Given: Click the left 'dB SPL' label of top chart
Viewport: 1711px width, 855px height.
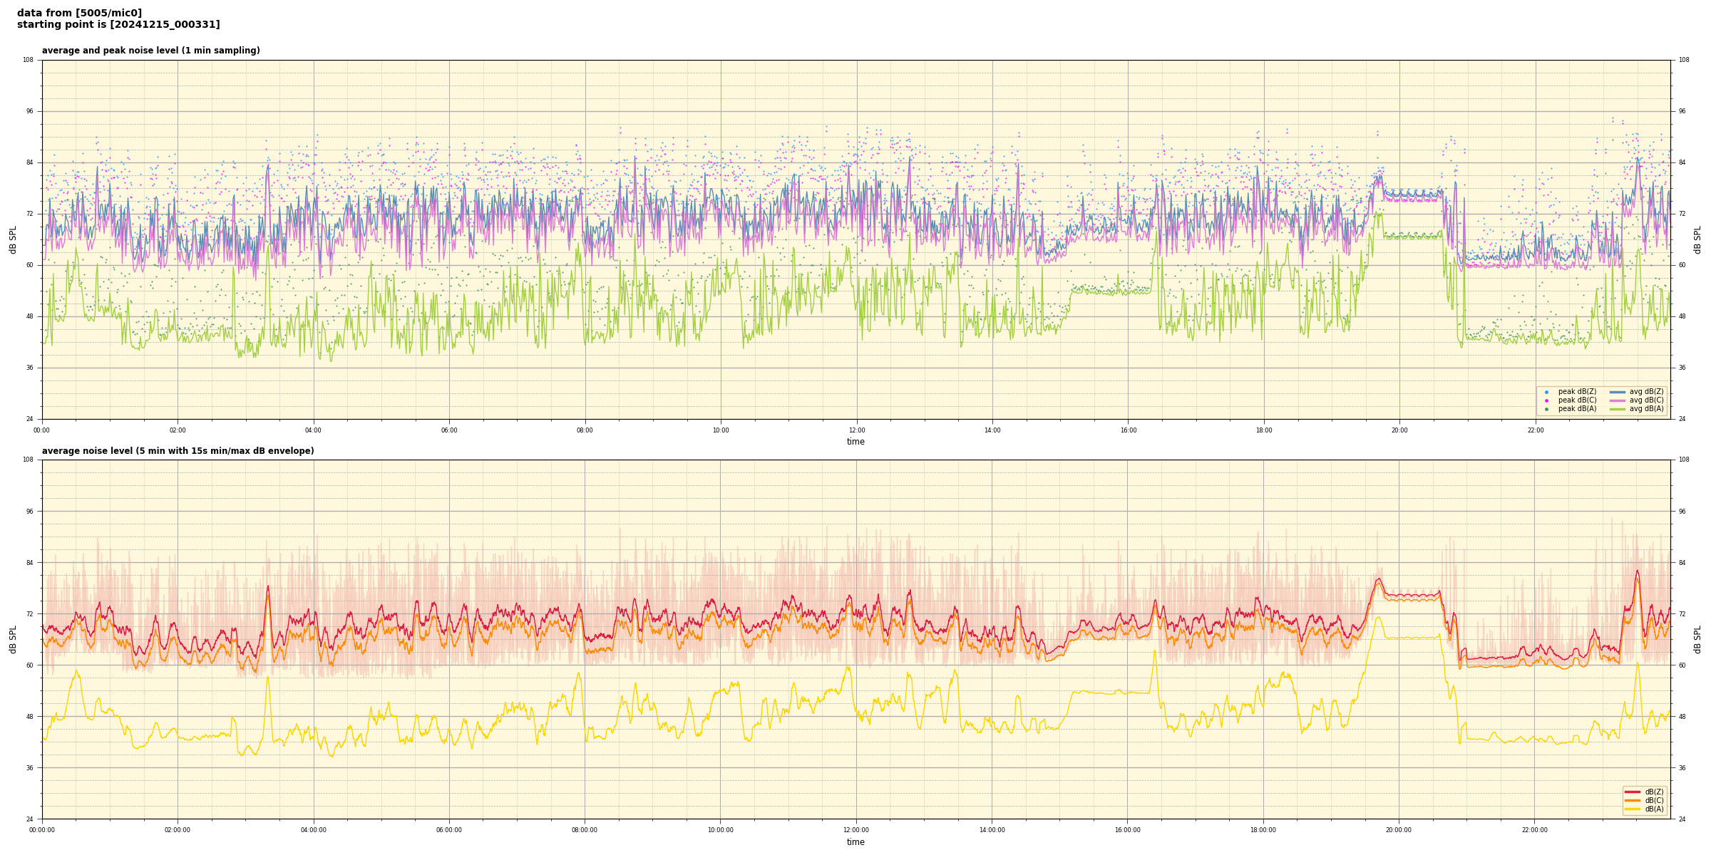Looking at the screenshot, I should tap(13, 239).
